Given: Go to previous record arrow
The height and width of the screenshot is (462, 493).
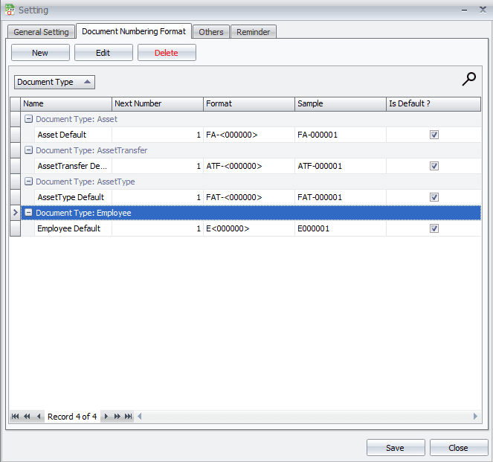Looking at the screenshot, I should (x=39, y=417).
